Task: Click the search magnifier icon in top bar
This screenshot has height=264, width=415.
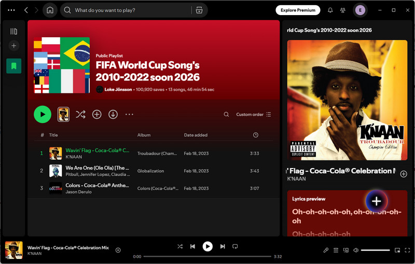Action: pos(67,10)
